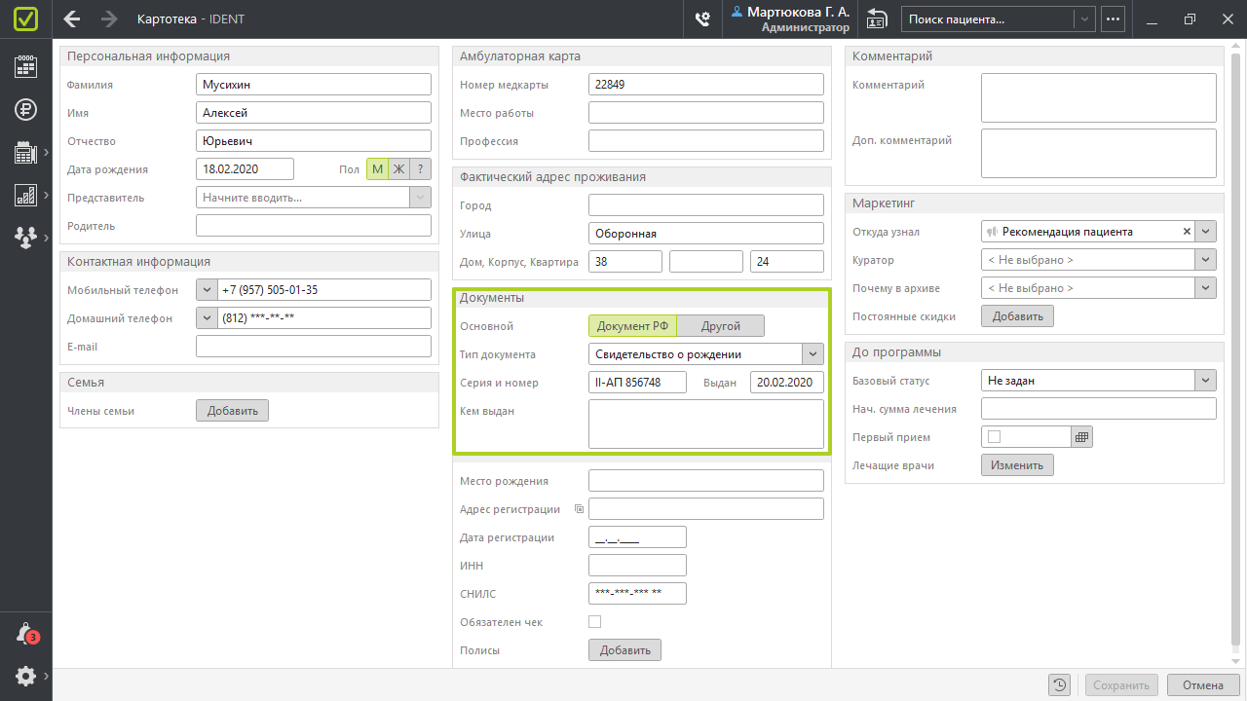Viewport: 1247px width, 701px height.
Task: Open the schedule calendar icon in sidebar
Action: point(25,66)
